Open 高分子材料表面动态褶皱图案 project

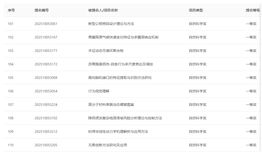pos(111,105)
